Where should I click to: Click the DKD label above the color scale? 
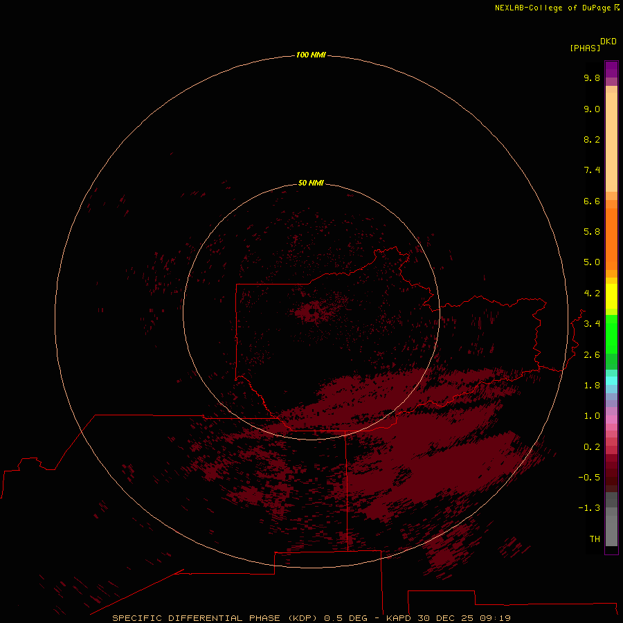point(608,42)
